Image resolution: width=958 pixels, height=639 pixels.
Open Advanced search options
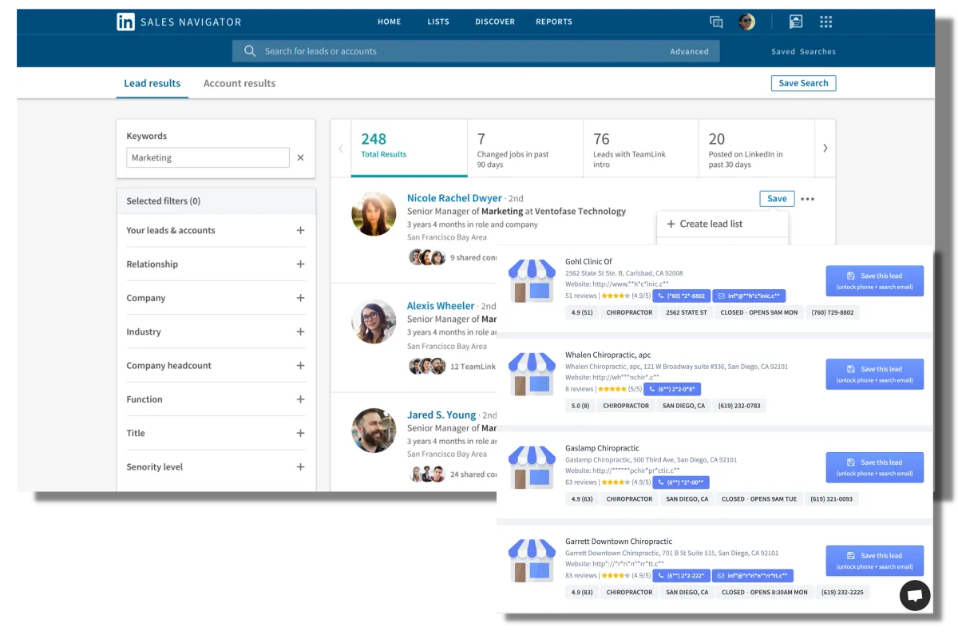pyautogui.click(x=690, y=52)
